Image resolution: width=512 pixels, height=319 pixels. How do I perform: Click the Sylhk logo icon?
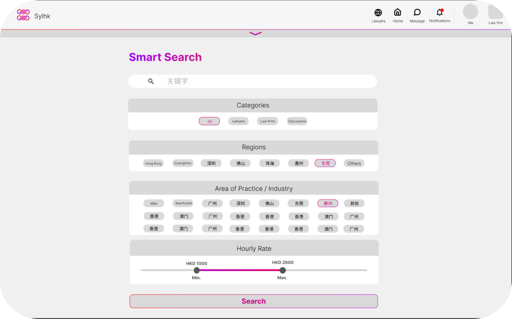[23, 15]
